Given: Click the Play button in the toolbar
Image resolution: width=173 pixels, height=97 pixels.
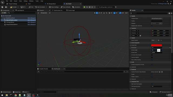Looking at the screenshot, I should click(x=84, y=7).
